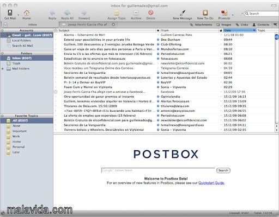The height and width of the screenshot is (217, 279).
Task: Open the Promote dropdown arrow
Action: click(233, 15)
